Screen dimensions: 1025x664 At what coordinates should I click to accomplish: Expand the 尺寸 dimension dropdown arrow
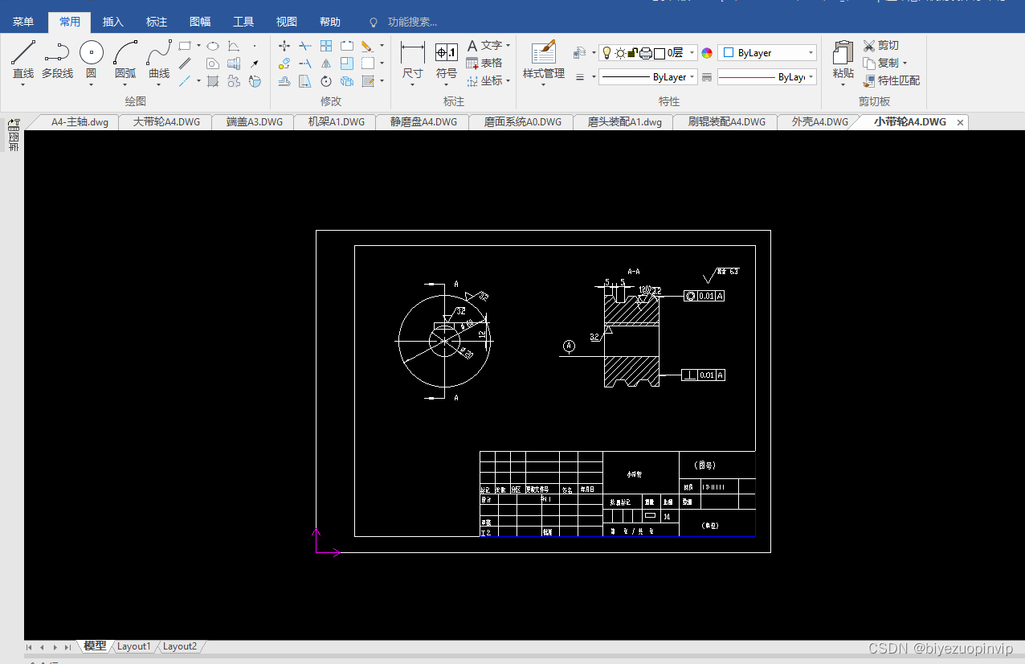click(x=413, y=84)
